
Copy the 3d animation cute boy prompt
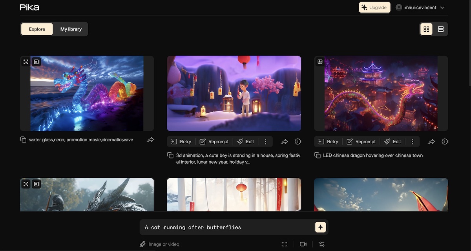coord(170,155)
